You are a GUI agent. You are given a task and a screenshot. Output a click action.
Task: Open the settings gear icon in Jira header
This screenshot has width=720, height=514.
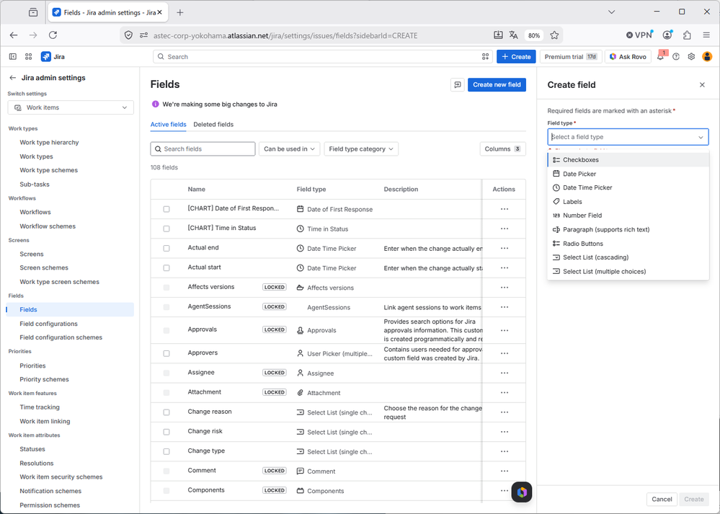pos(691,57)
